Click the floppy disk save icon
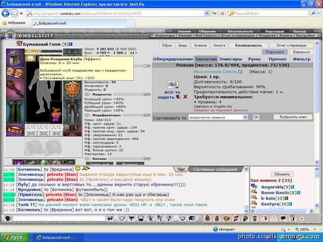The width and height of the screenshot is (323, 242). coord(141,218)
